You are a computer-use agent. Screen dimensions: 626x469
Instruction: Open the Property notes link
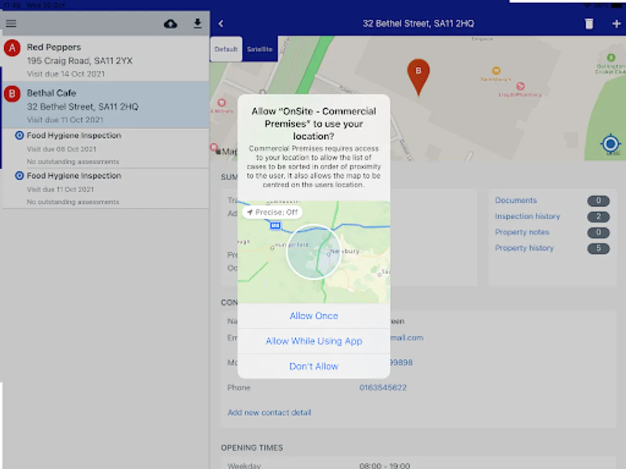point(522,232)
